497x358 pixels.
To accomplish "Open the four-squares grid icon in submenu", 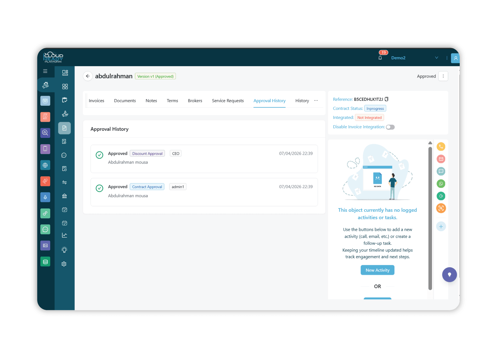I will click(65, 87).
